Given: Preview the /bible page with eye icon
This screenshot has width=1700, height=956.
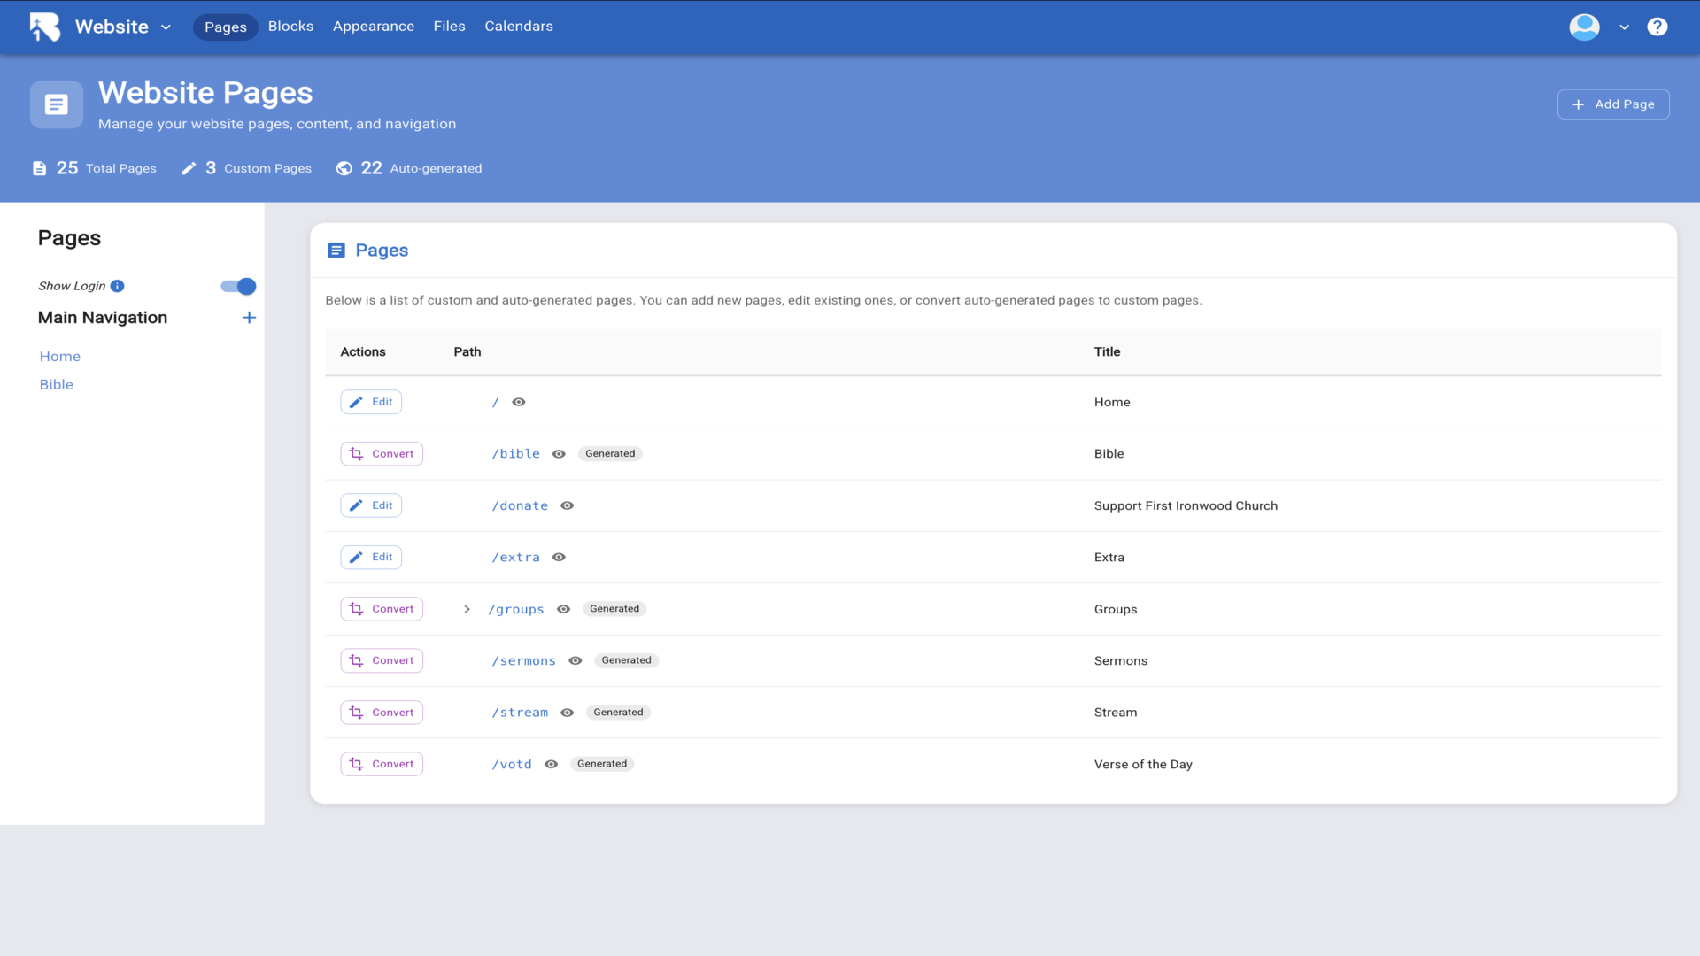Looking at the screenshot, I should click(x=559, y=454).
